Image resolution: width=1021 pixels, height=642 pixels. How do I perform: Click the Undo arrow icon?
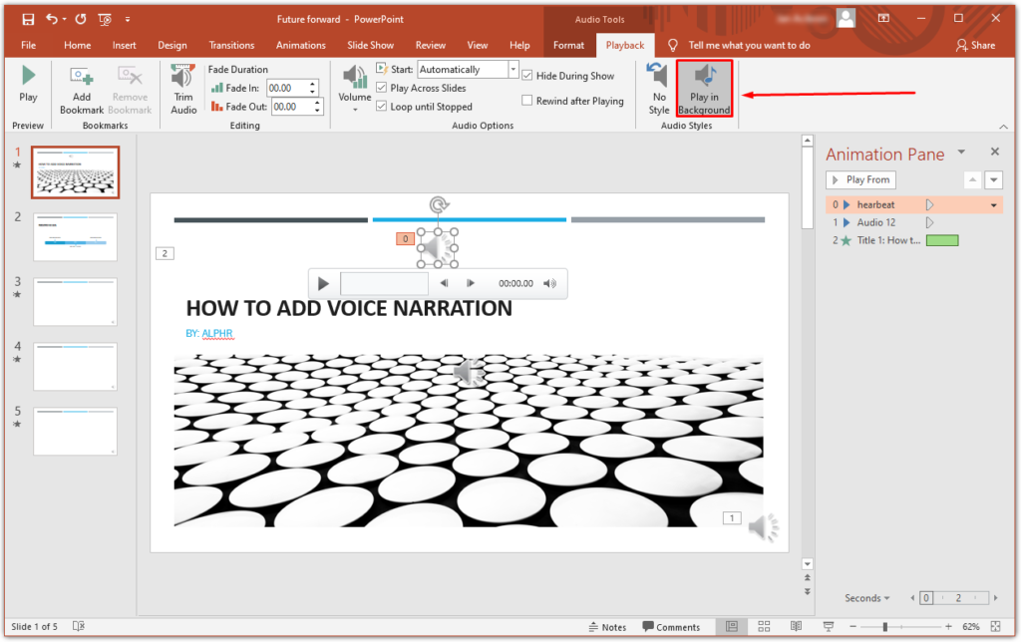point(52,19)
